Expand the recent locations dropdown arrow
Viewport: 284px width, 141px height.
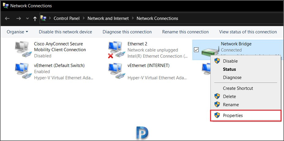click(x=27, y=18)
